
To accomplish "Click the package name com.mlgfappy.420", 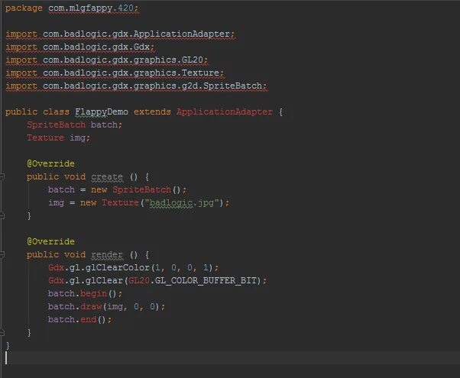I will [91, 8].
